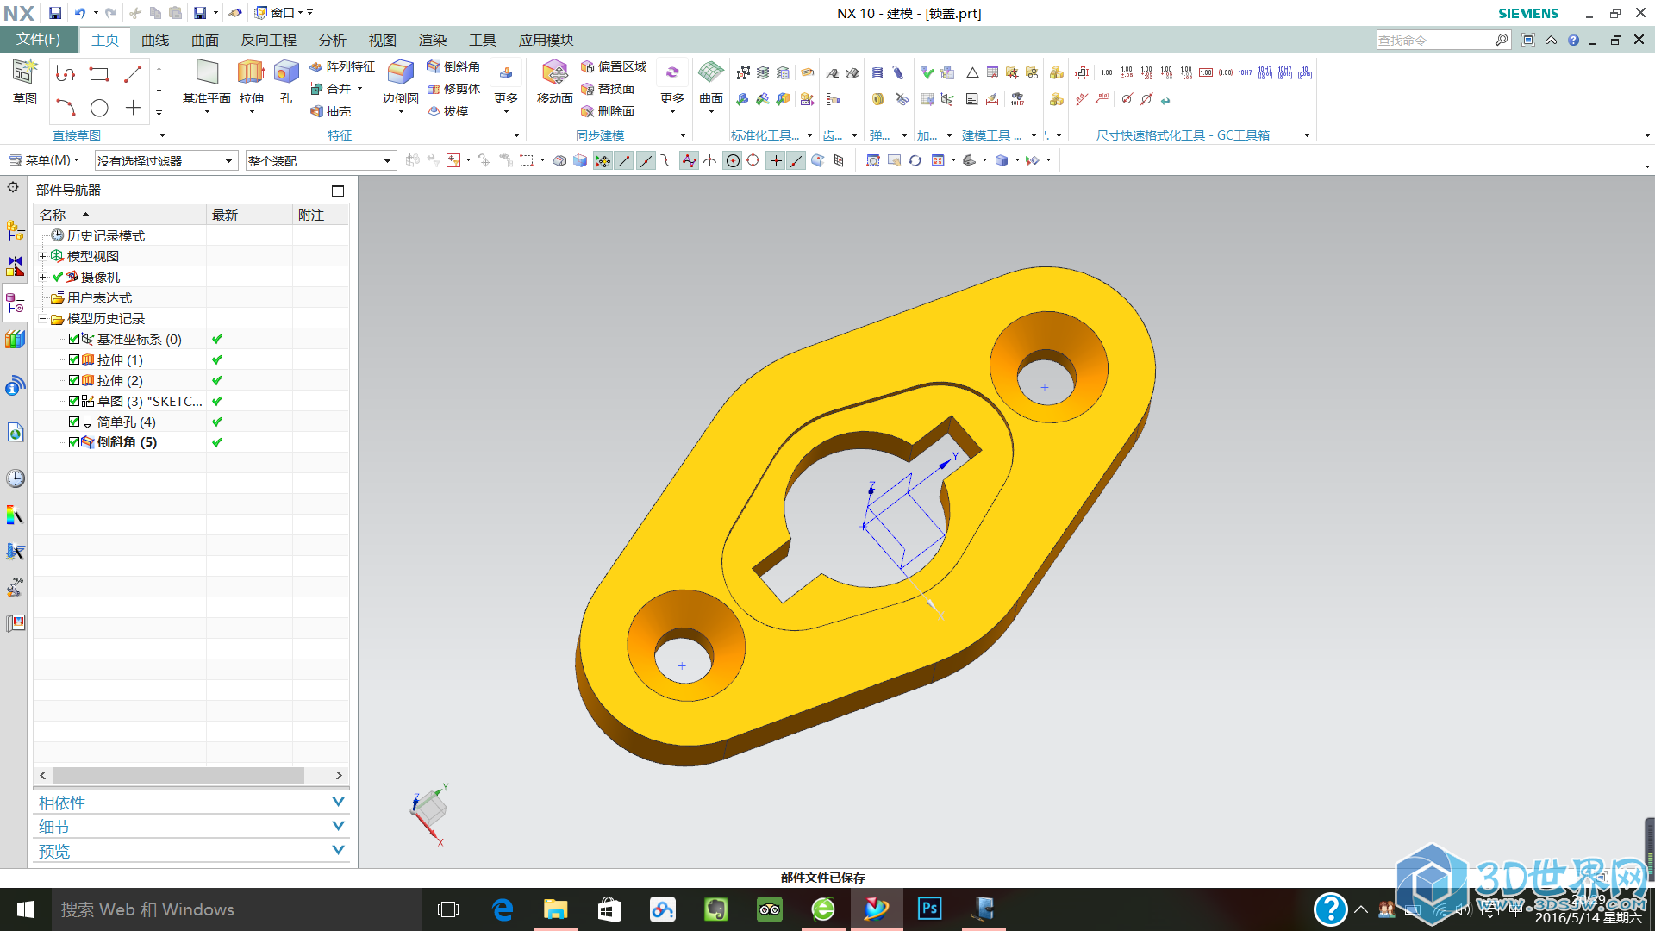Click the 最新 column header
This screenshot has height=931, width=1655.
click(249, 215)
